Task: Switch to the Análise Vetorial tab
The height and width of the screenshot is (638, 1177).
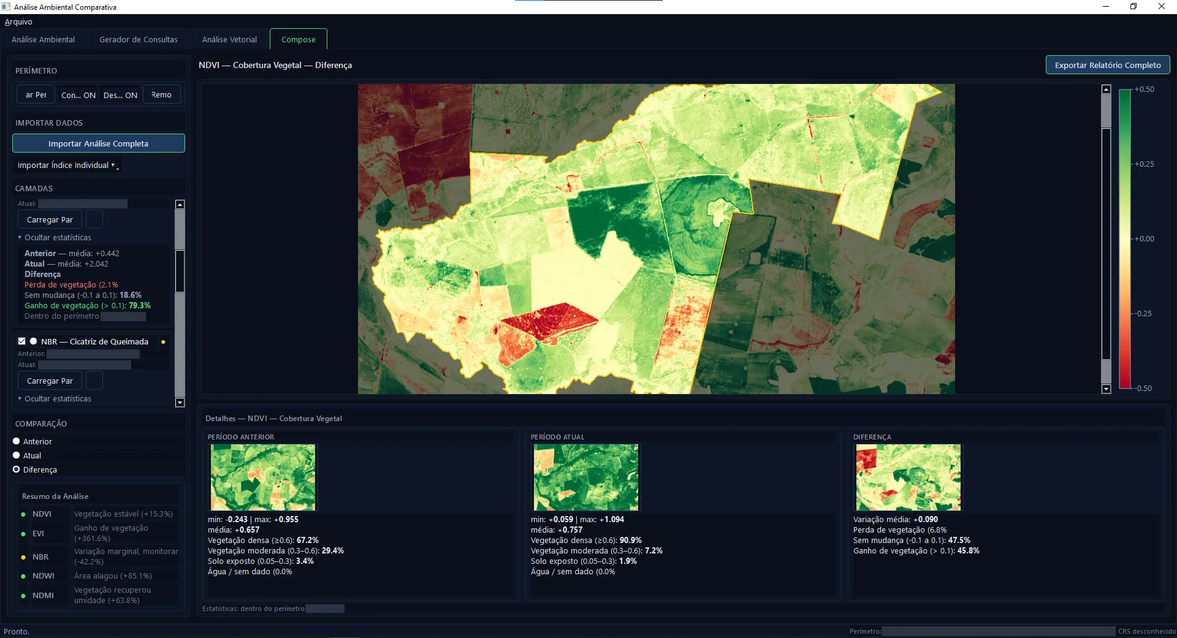Action: [x=229, y=39]
